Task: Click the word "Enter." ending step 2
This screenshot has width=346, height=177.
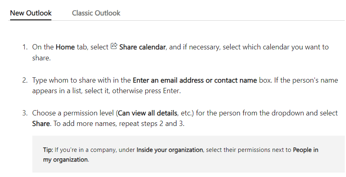Action: [172, 91]
